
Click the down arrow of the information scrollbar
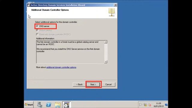106,62
